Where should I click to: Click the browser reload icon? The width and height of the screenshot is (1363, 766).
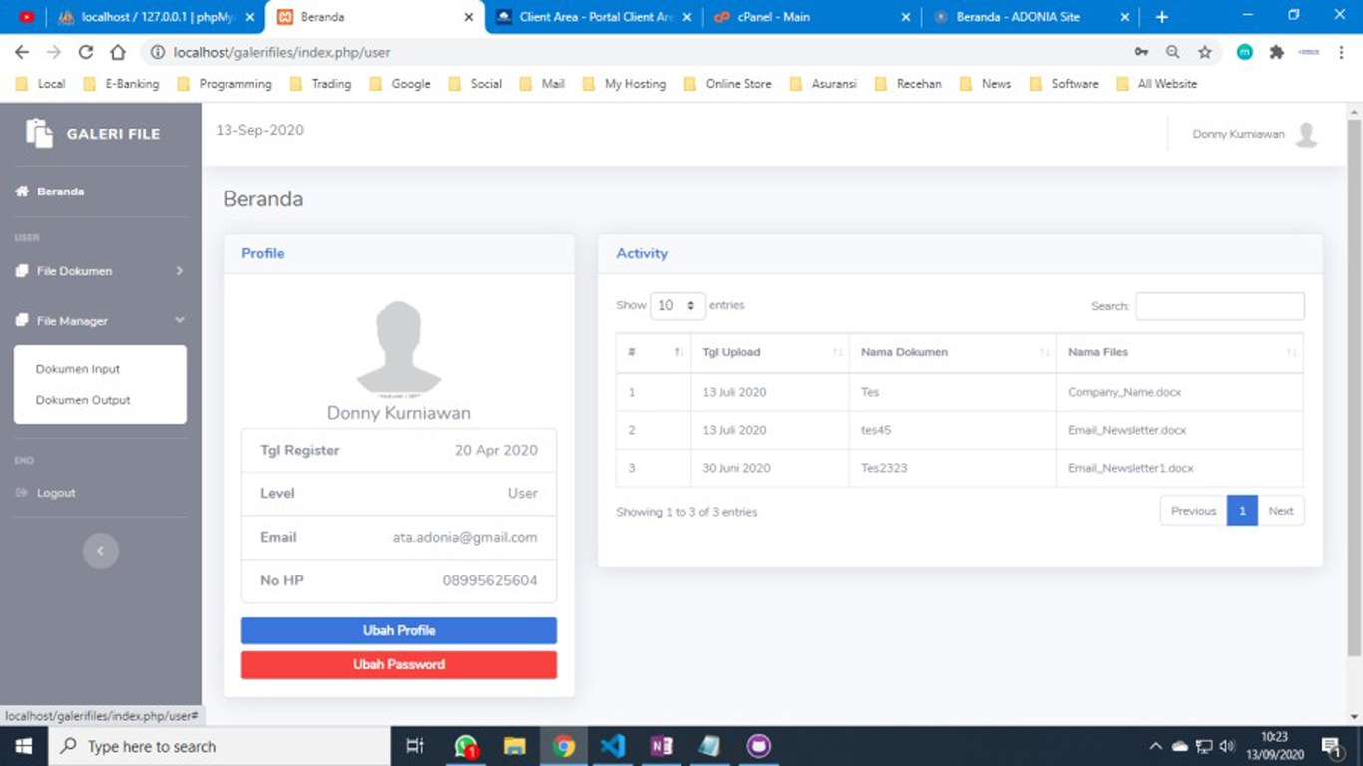point(86,52)
